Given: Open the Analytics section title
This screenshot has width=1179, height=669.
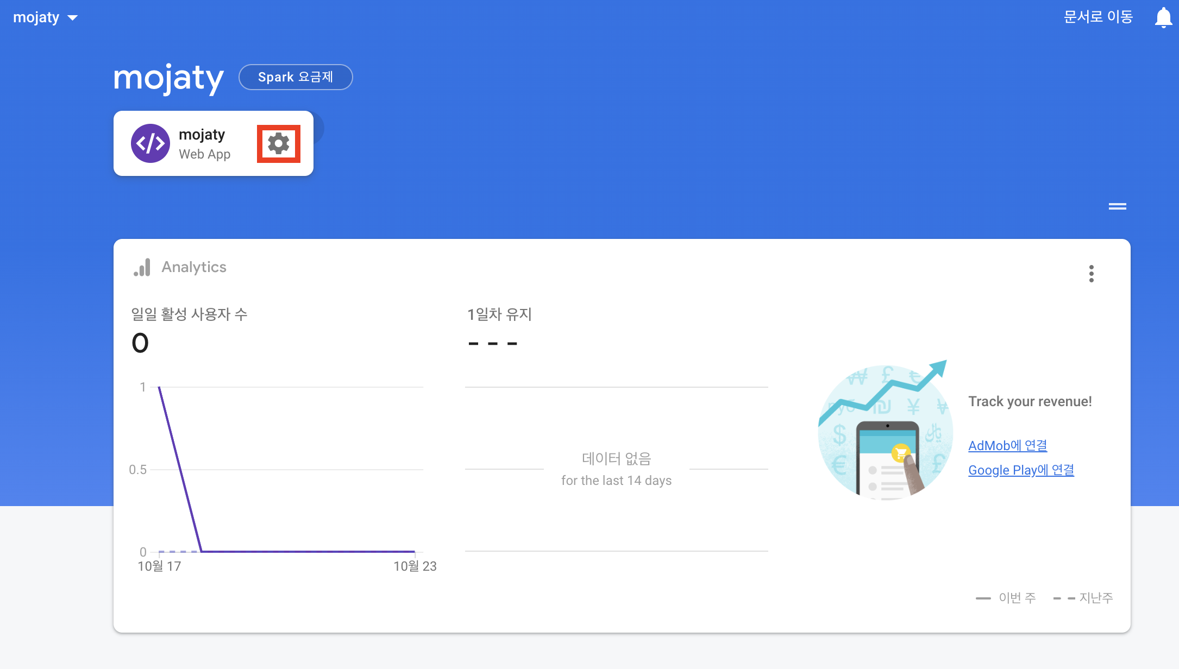Looking at the screenshot, I should coord(194,267).
